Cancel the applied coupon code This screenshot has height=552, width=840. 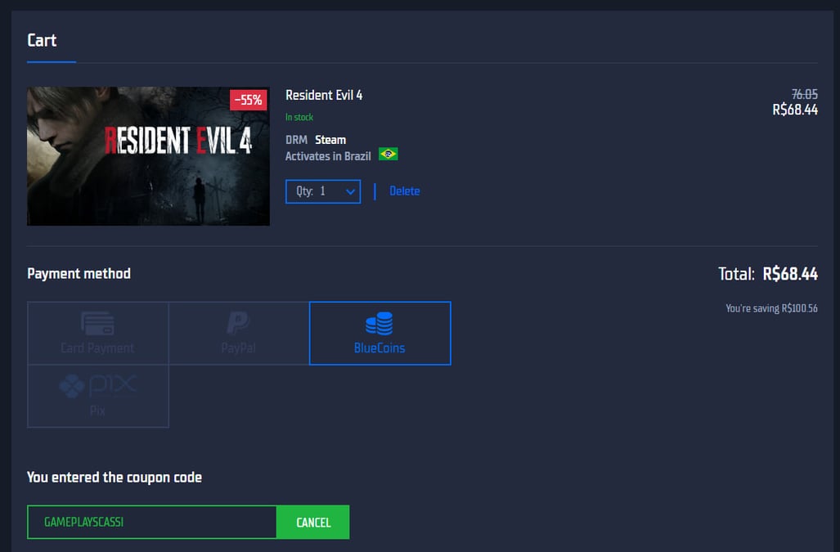click(313, 522)
